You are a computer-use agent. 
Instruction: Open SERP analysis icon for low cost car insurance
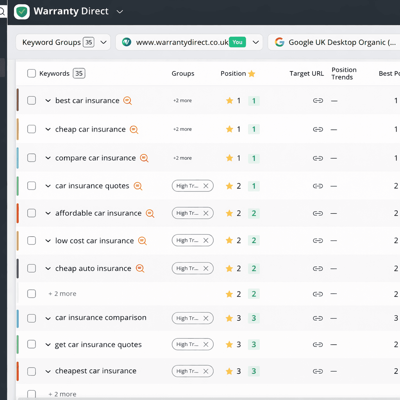click(142, 241)
